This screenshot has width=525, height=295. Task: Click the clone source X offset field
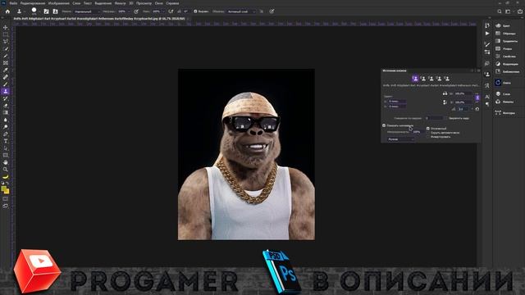pyautogui.click(x=397, y=101)
